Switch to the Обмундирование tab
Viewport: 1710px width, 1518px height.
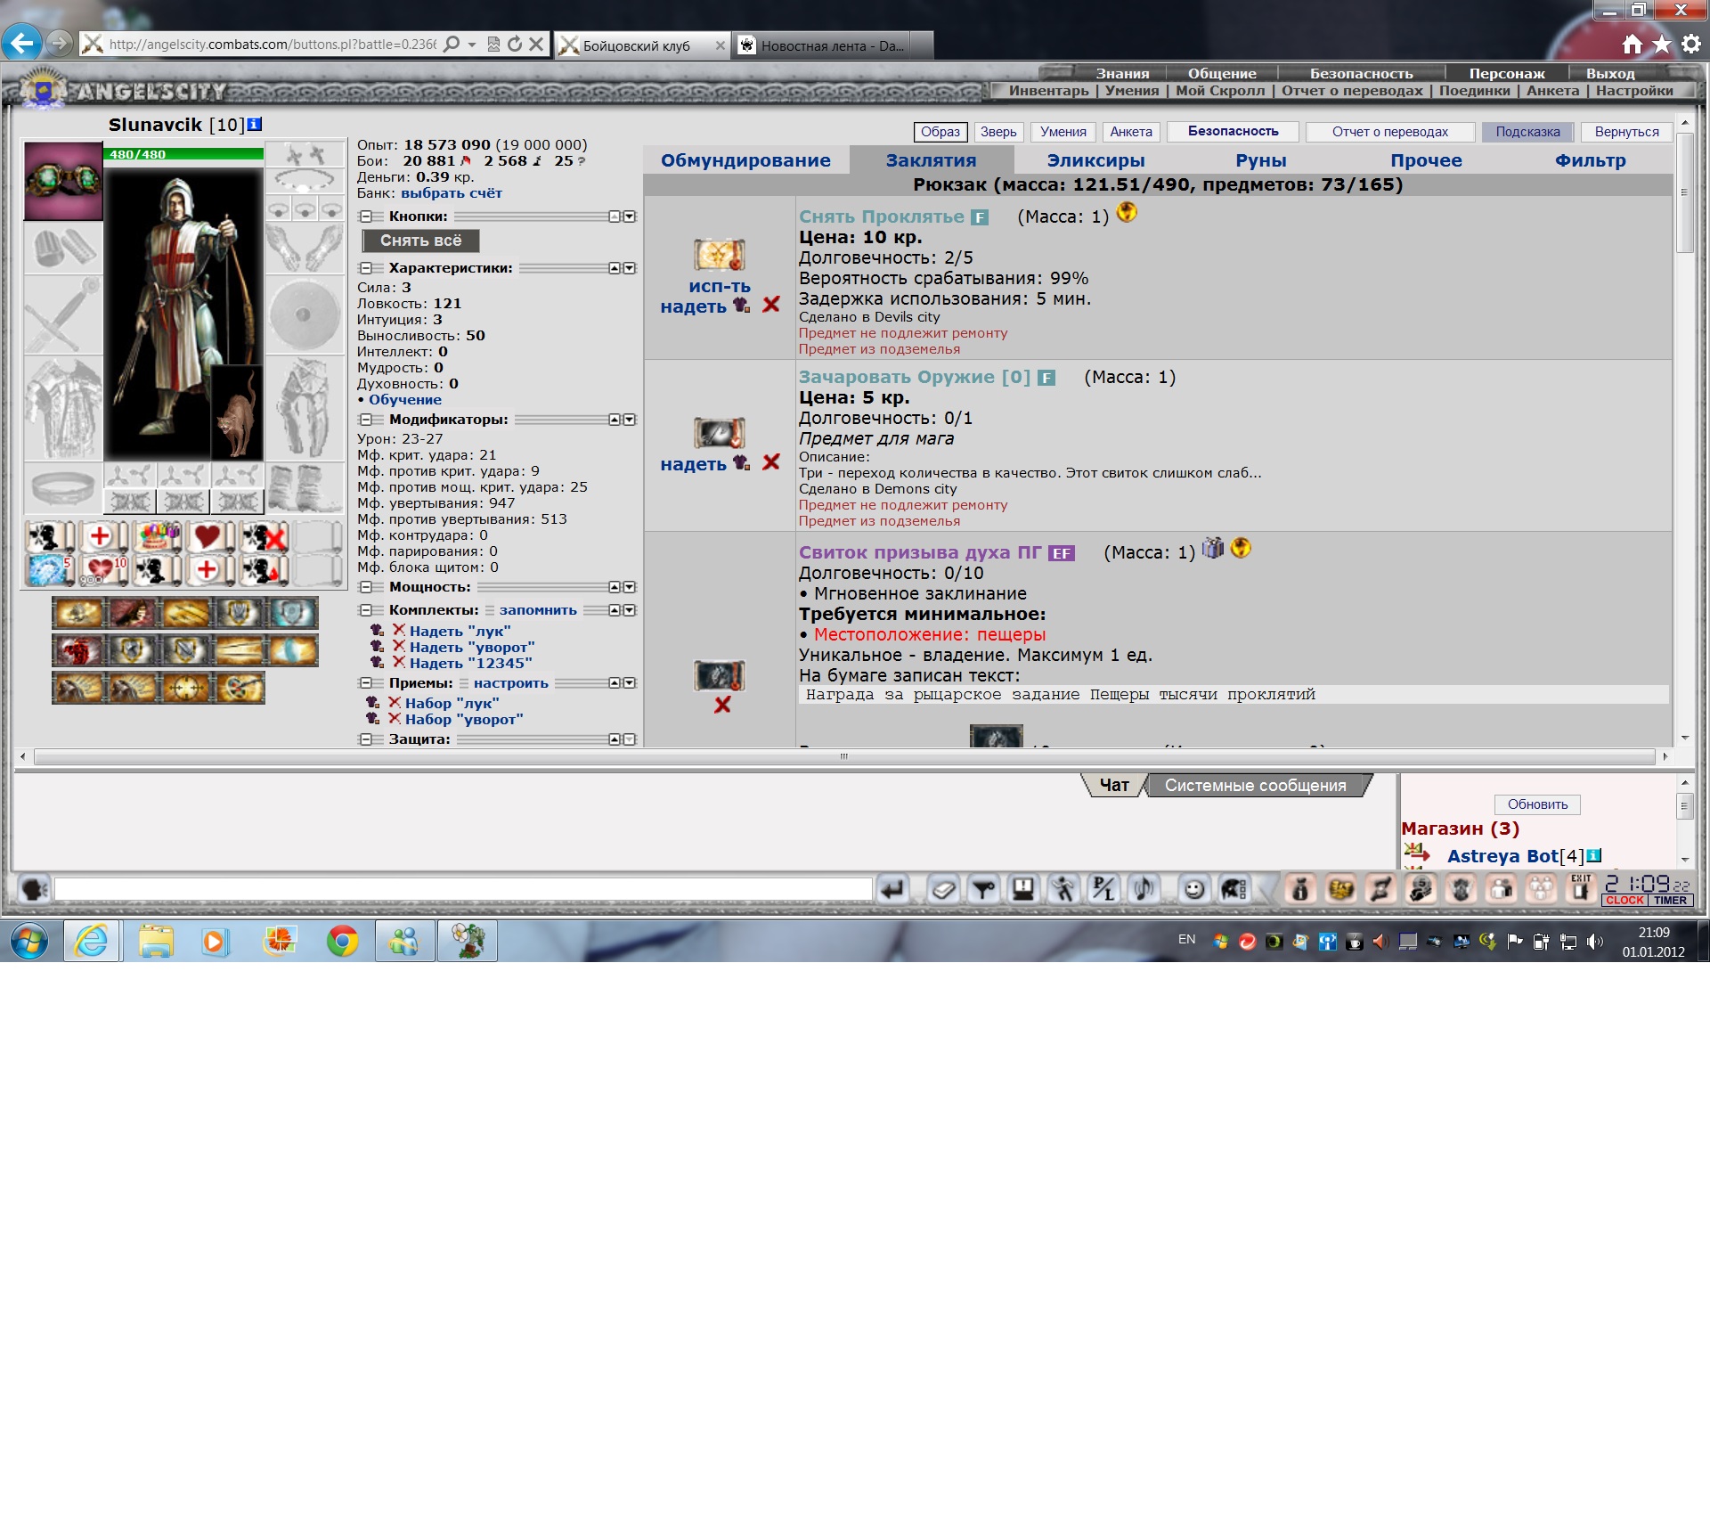click(x=745, y=160)
